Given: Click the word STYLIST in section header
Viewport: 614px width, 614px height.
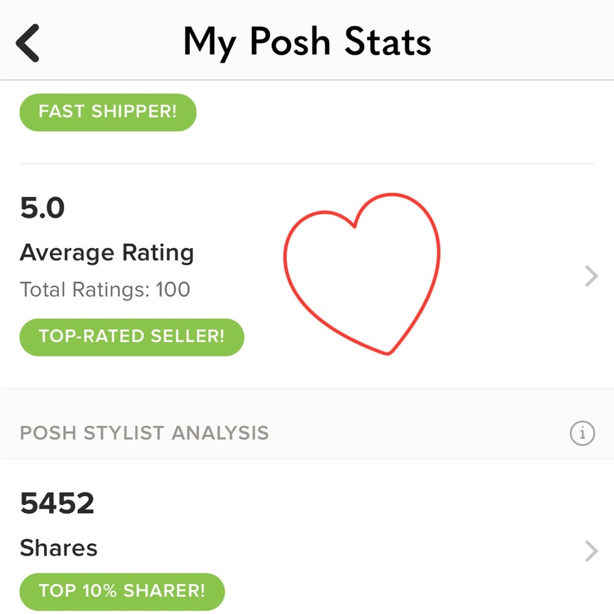Looking at the screenshot, I should click(x=125, y=433).
